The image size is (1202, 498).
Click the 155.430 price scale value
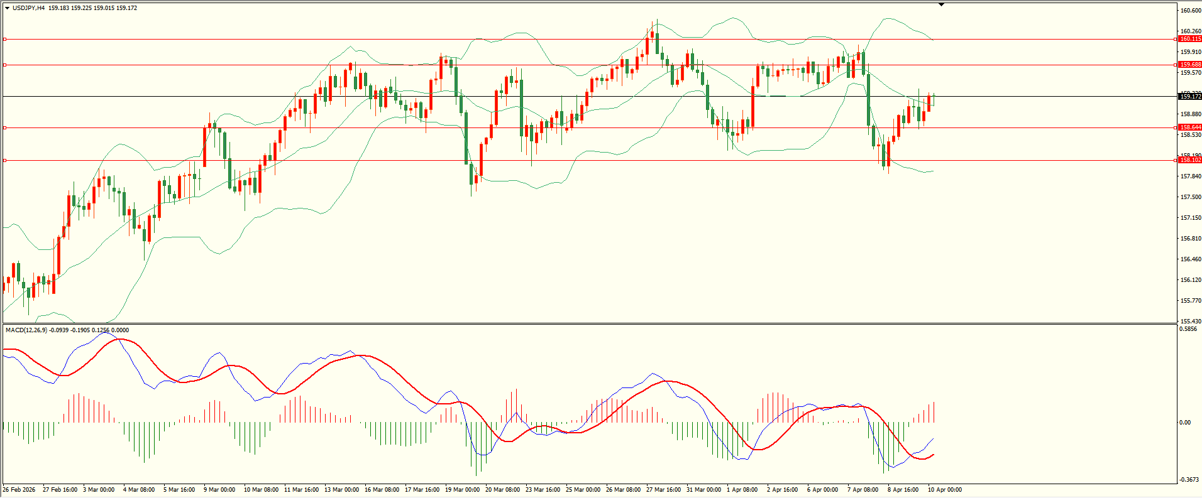point(1190,321)
